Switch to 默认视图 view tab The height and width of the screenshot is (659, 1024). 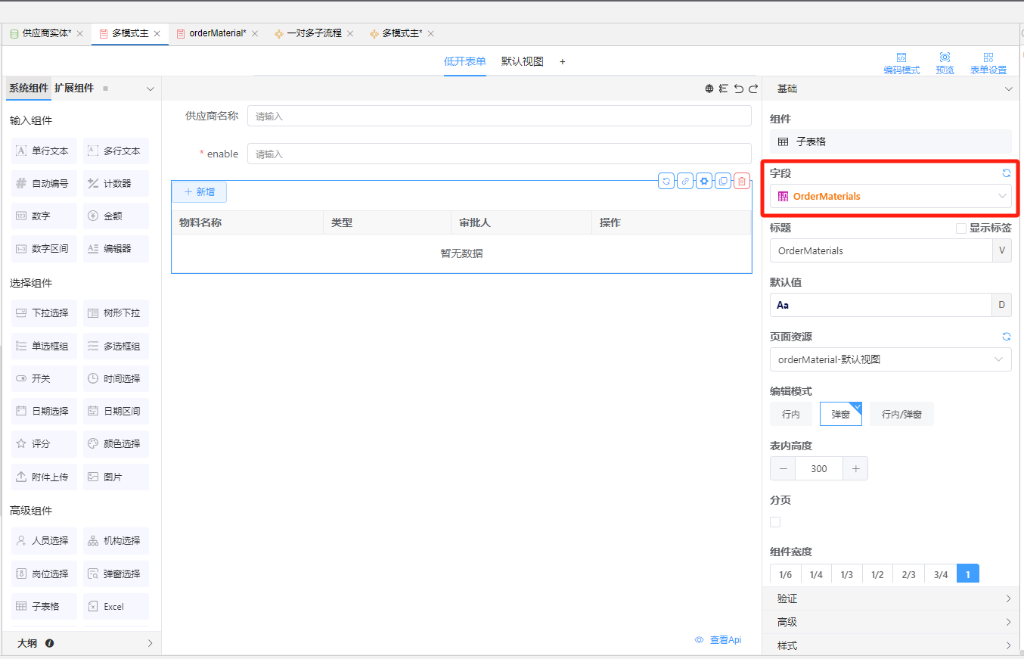522,62
